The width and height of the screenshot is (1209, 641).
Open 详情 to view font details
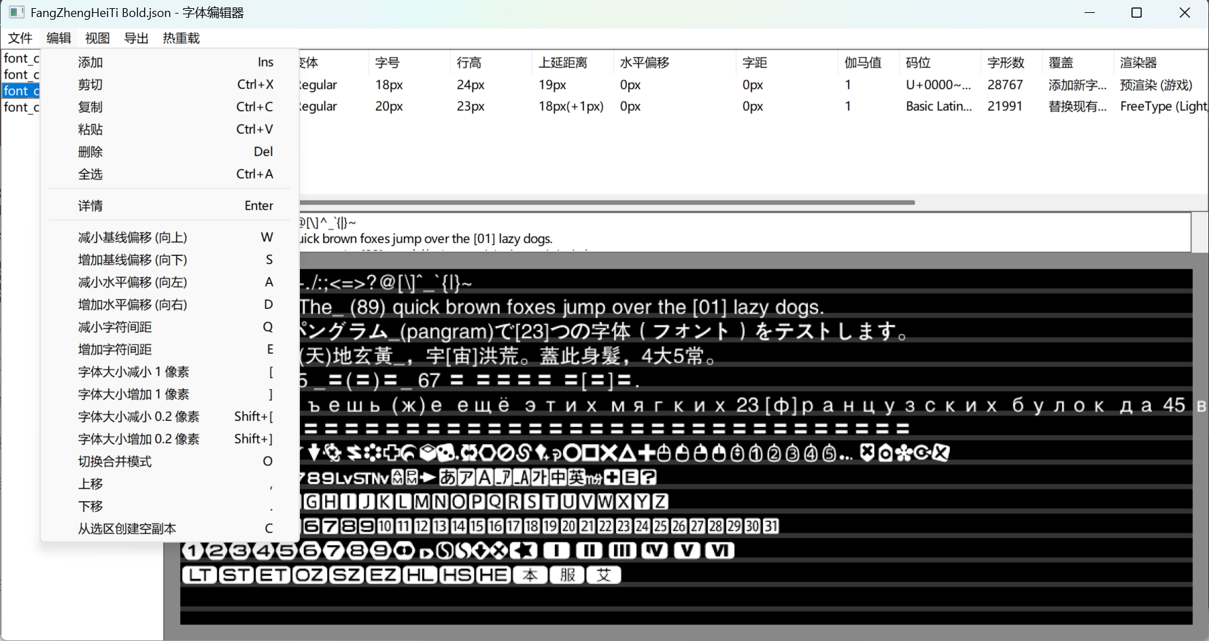coord(90,205)
